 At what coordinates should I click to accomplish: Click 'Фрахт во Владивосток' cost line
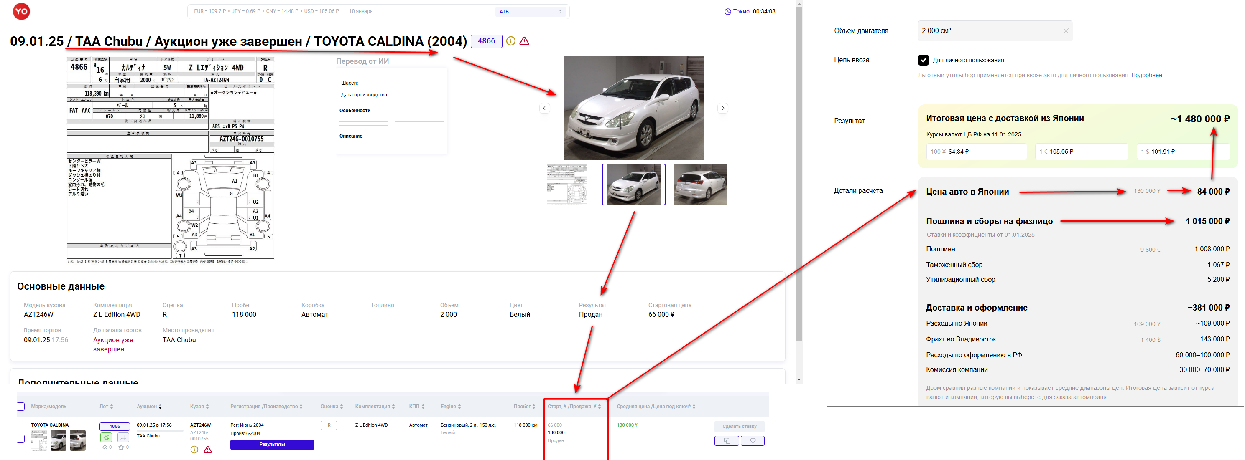(961, 339)
